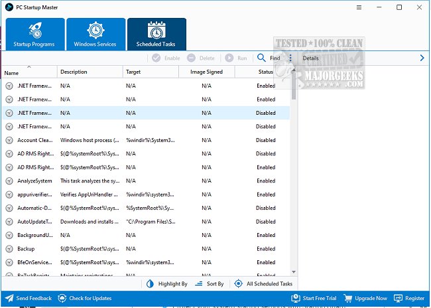Expand the Details panel chevron
Screen dimensions: 431x308
[x=422, y=58]
